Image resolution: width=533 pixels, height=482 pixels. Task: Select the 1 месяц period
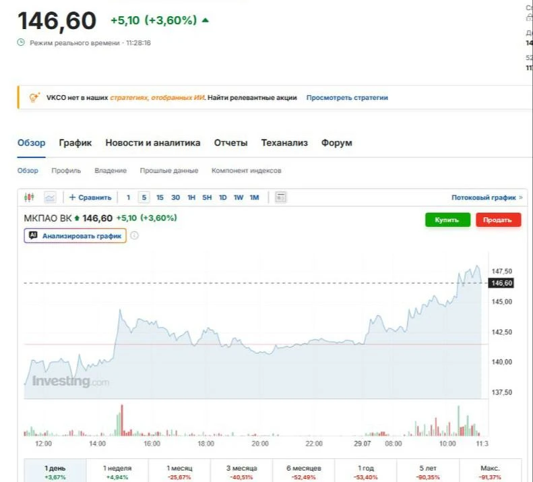coord(179,471)
